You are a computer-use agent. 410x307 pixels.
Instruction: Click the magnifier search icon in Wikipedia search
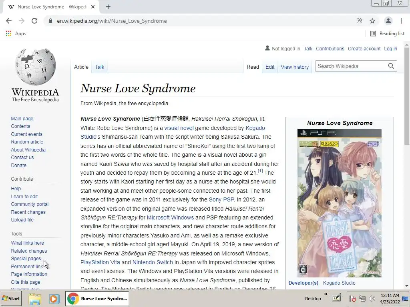click(391, 66)
